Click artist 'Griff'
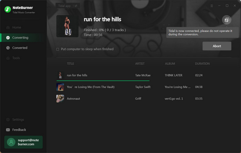Image resolution: width=241 pixels, height=153 pixels. [138, 99]
